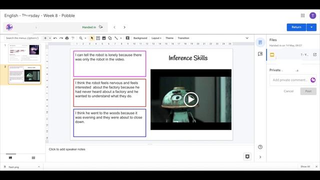Select the line tool

(116, 38)
